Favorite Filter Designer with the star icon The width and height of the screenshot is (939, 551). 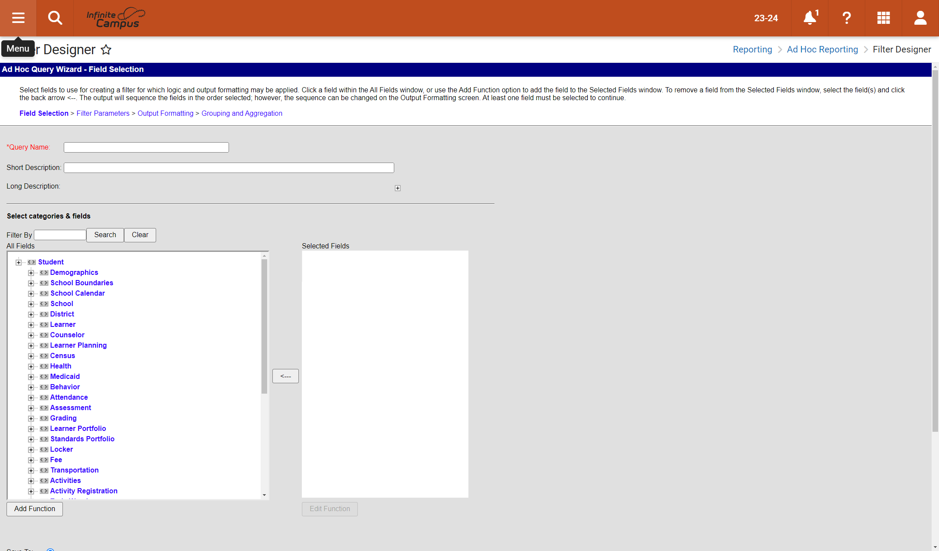(106, 49)
